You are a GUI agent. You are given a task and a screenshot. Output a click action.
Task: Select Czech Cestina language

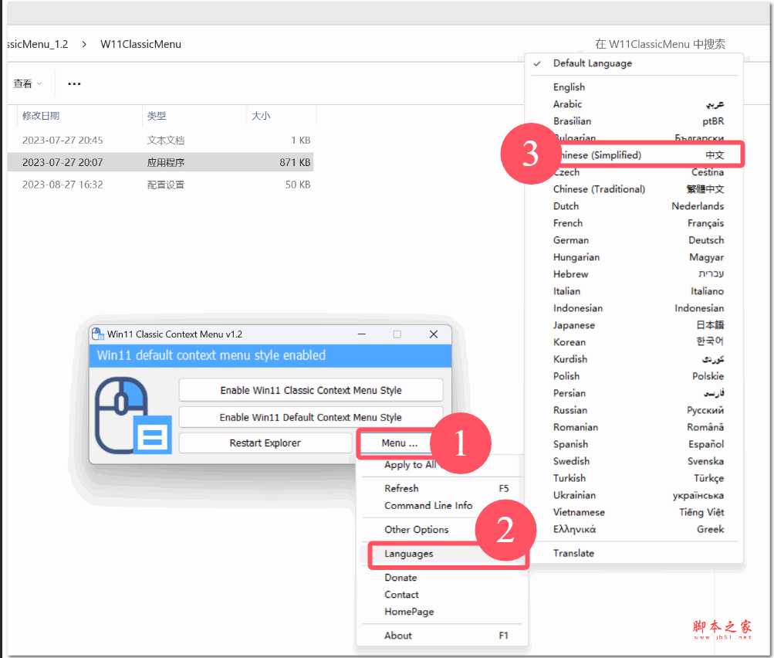(634, 172)
